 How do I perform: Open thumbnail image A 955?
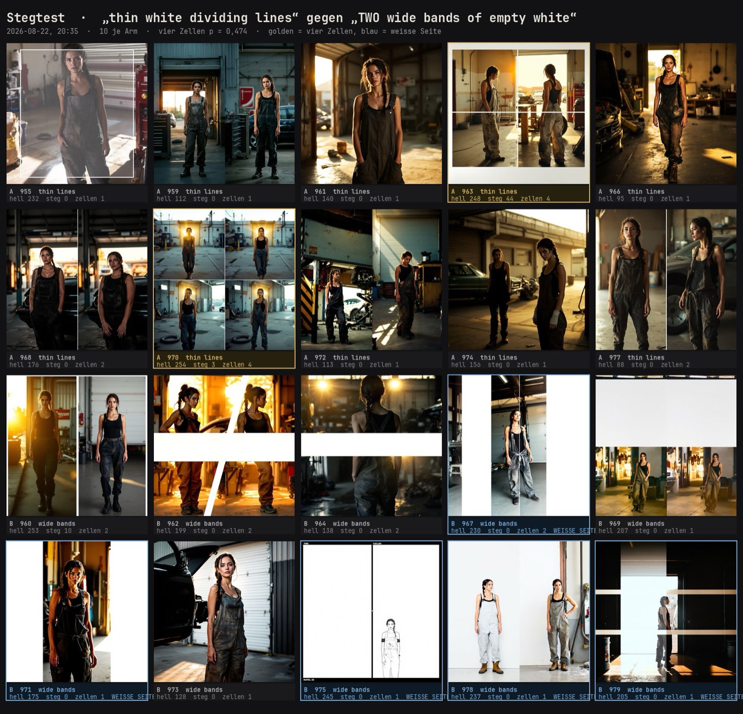click(x=77, y=114)
